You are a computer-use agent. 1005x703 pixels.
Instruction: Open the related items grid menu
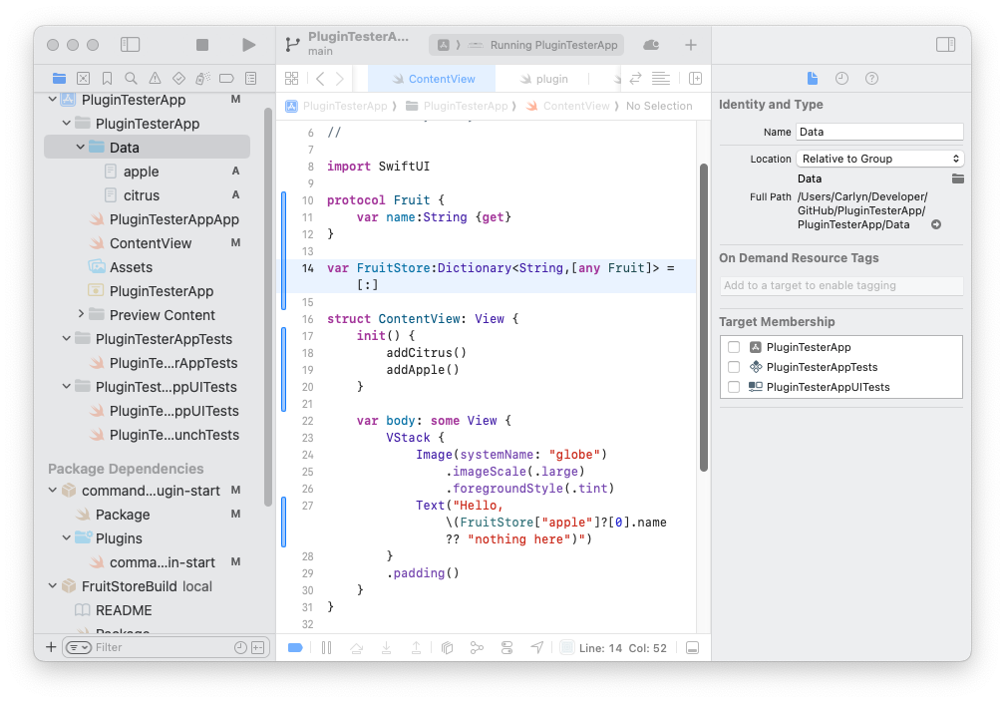(291, 78)
